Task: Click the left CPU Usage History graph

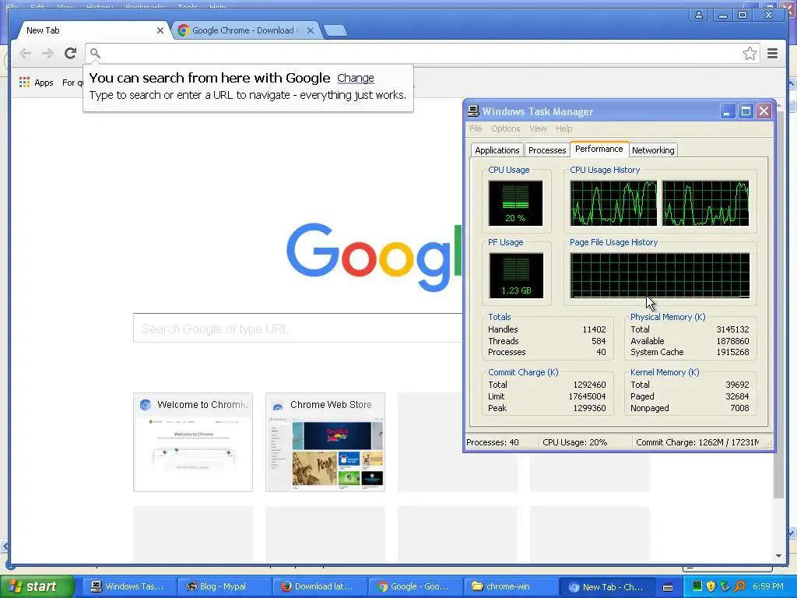Action: (613, 203)
